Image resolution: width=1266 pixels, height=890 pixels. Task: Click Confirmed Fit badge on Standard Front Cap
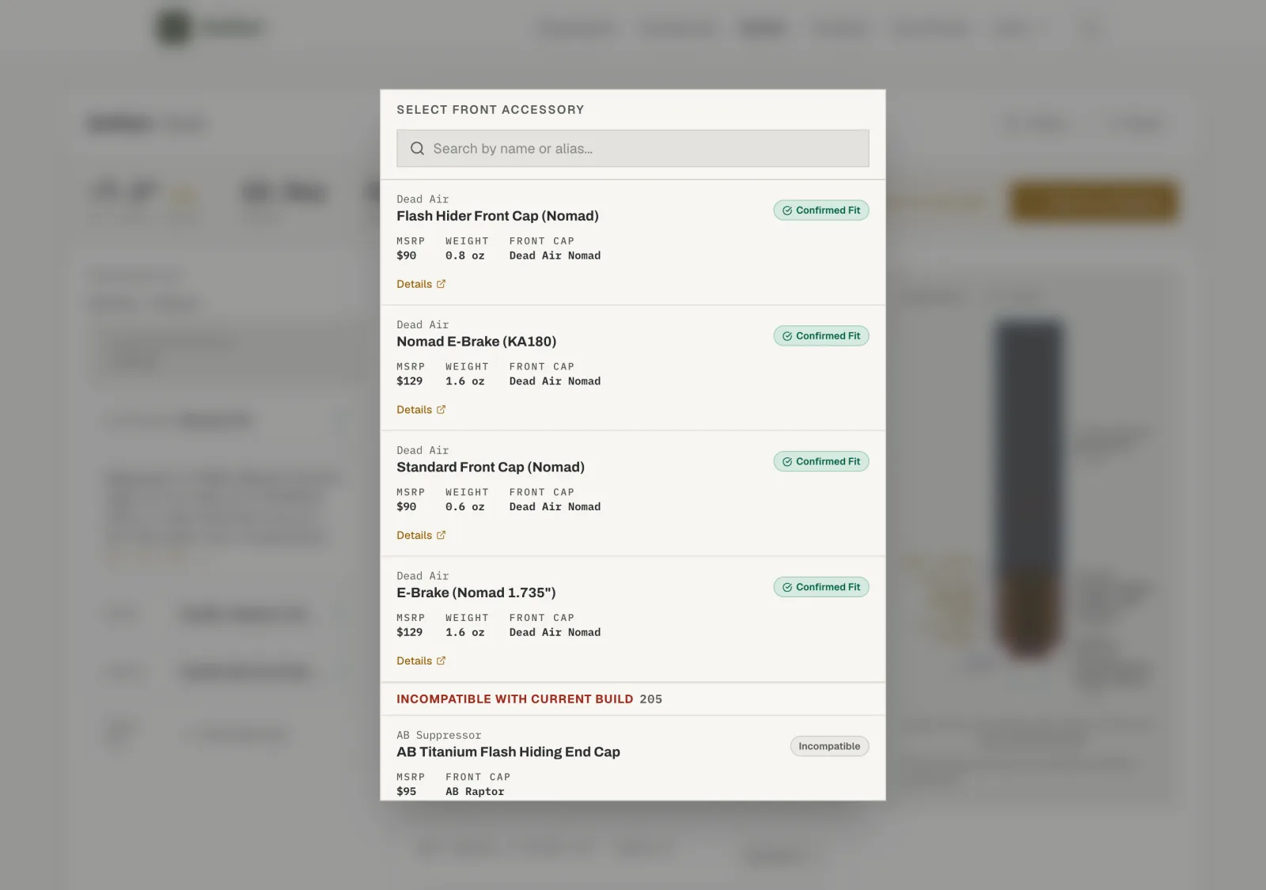point(821,462)
